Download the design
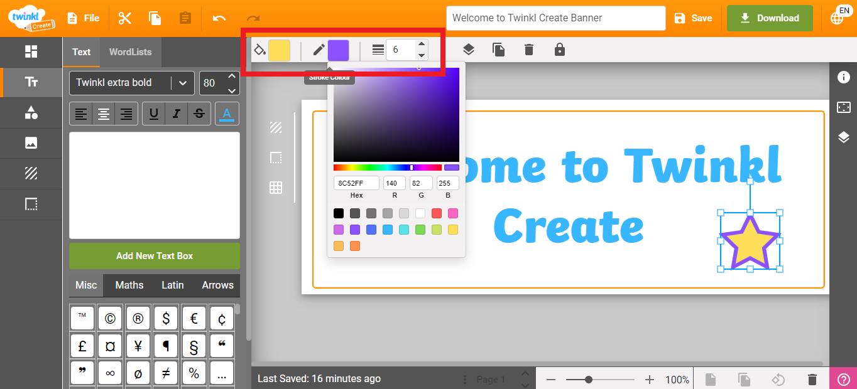 pyautogui.click(x=770, y=18)
